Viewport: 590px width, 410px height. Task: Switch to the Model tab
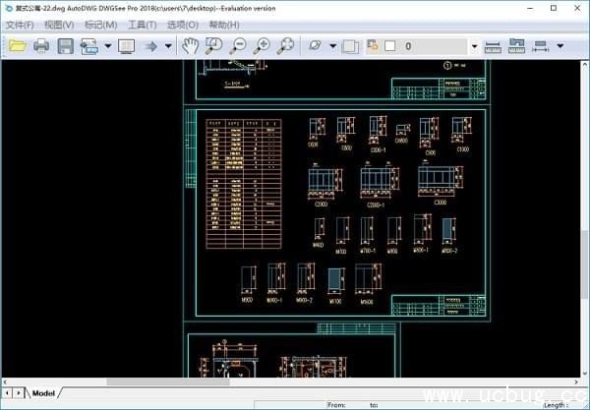tap(43, 393)
